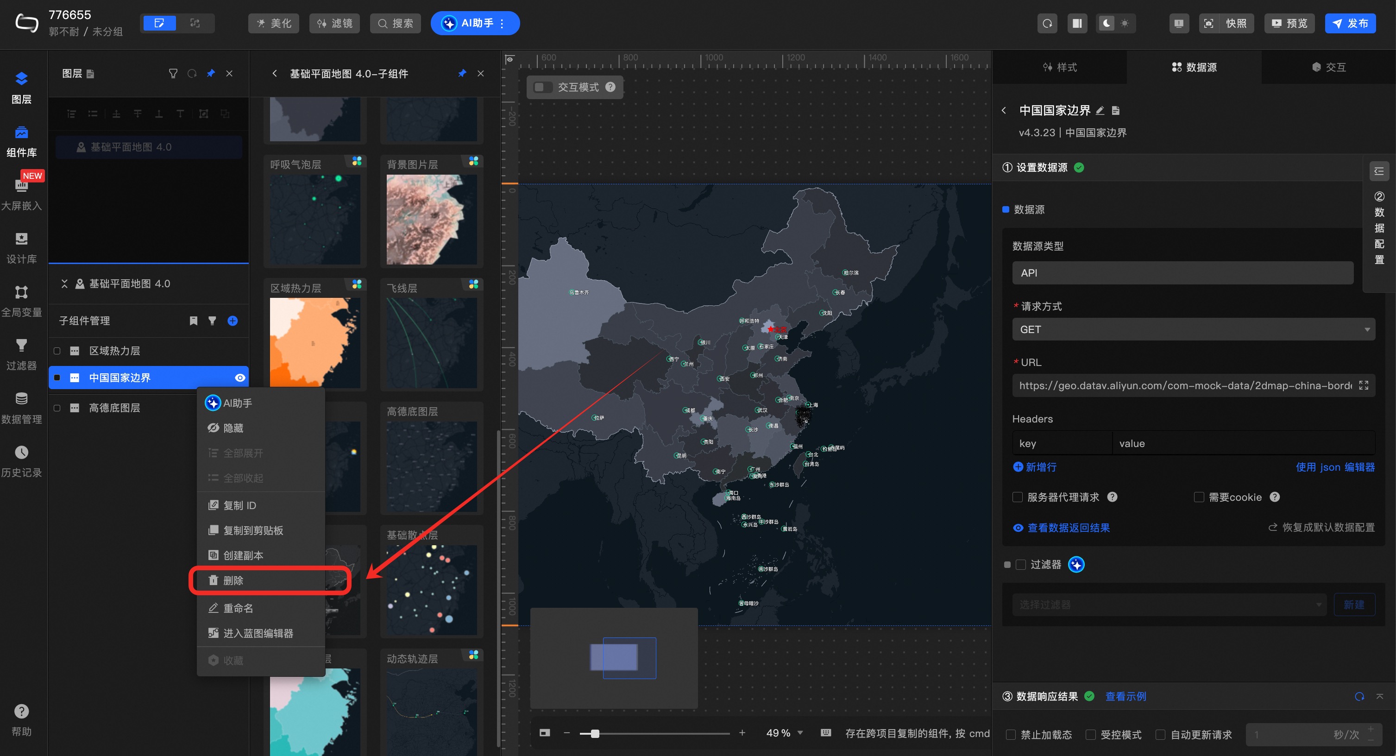Hide 中国国家边界 layer via eye icon
1396x756 pixels.
[x=240, y=378]
